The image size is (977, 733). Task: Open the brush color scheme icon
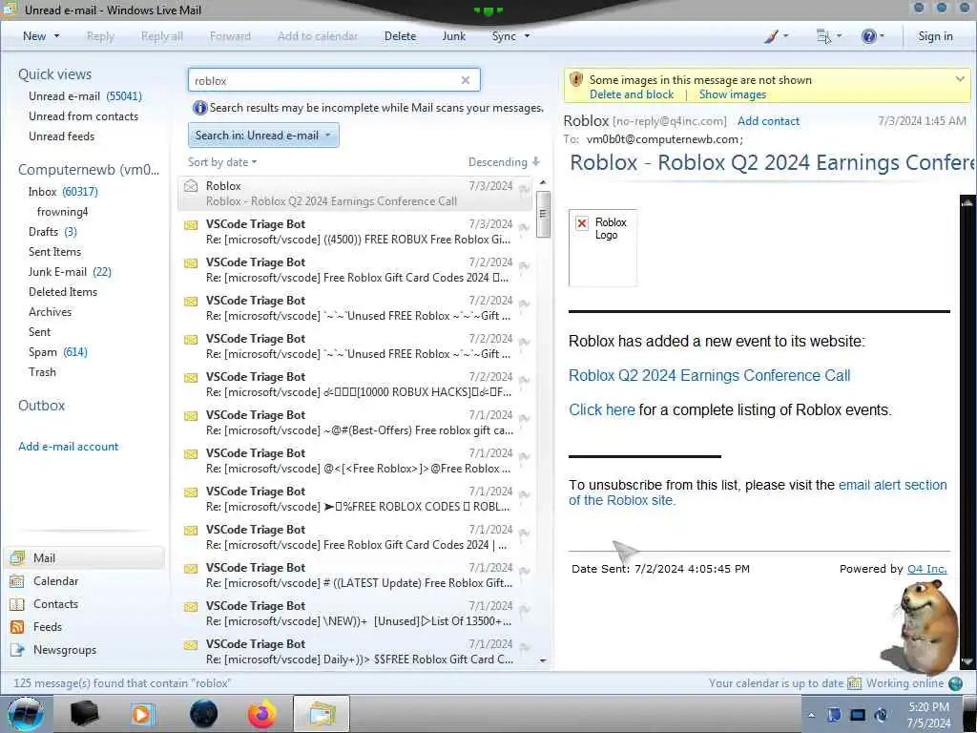click(771, 36)
